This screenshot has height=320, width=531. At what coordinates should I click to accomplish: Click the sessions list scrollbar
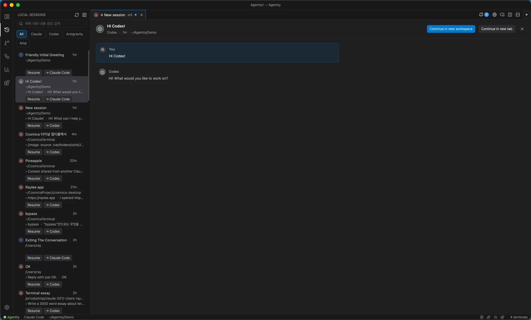click(x=89, y=76)
